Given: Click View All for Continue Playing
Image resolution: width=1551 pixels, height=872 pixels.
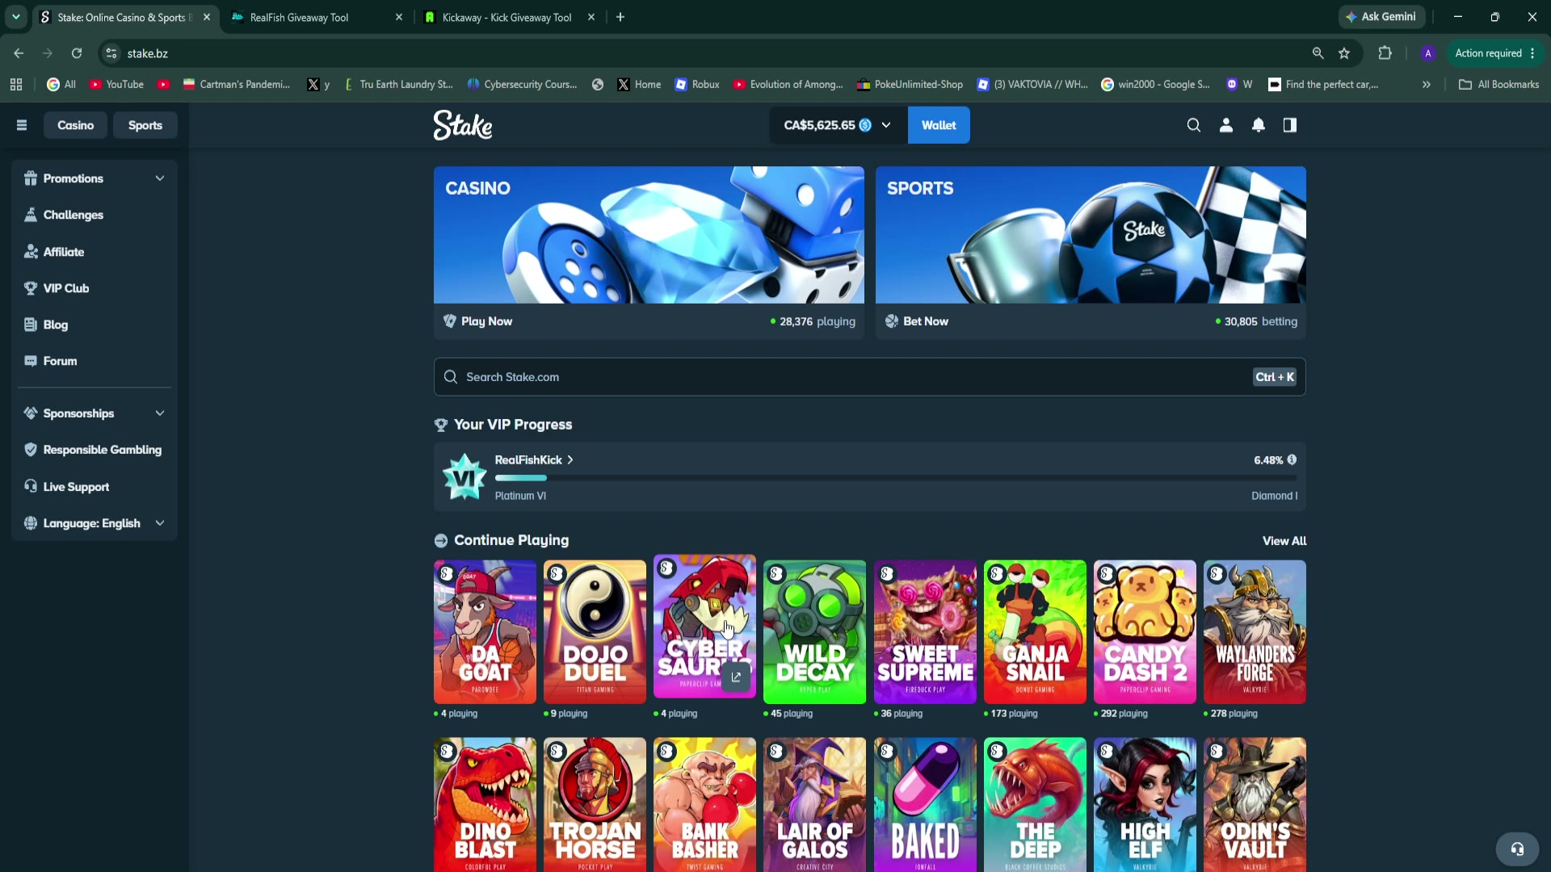Looking at the screenshot, I should click(1284, 541).
